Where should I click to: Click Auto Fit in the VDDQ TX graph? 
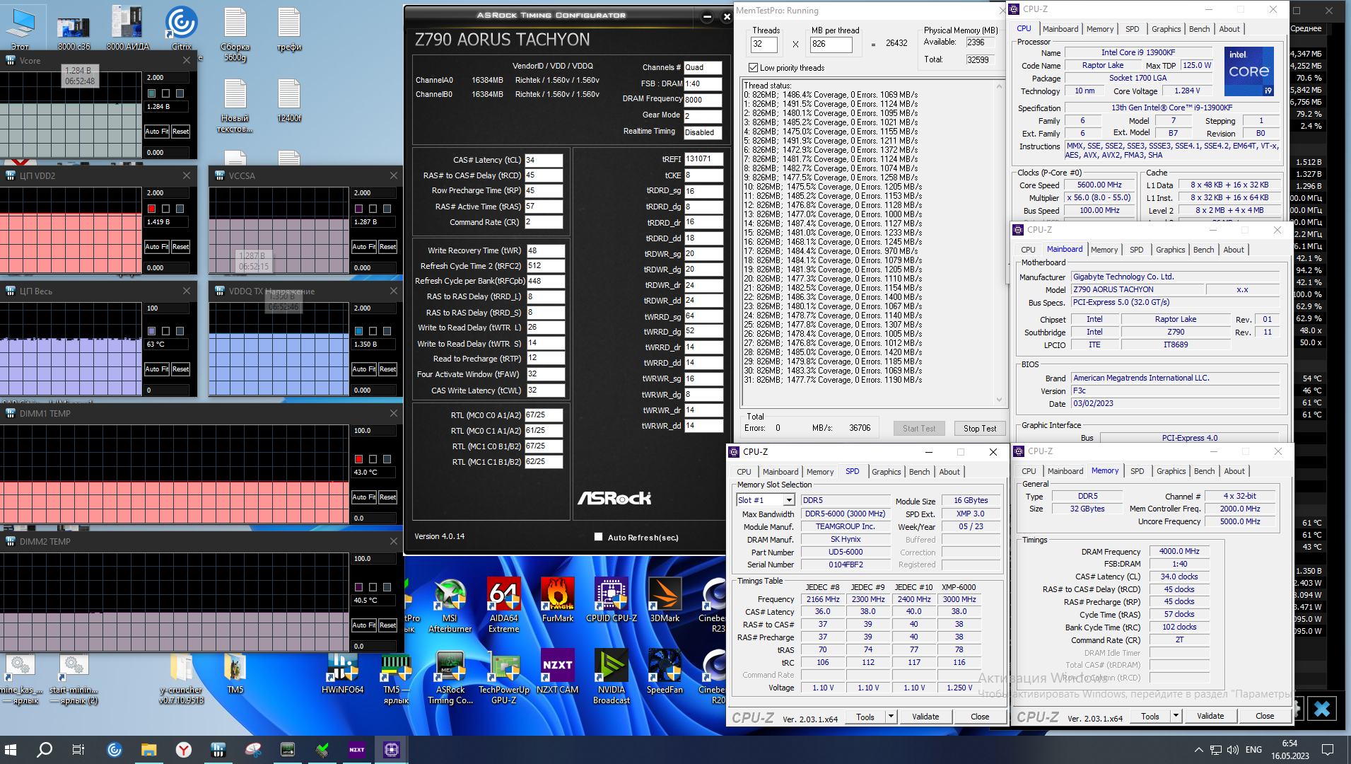coord(363,369)
